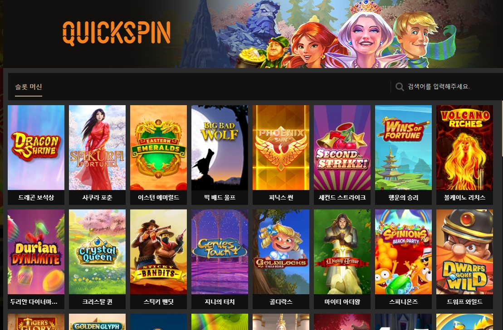Click the 크리스탈 퀸 game label
The width and height of the screenshot is (503, 330).
[97, 302]
